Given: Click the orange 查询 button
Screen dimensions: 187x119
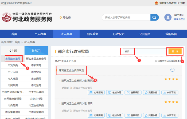Looking at the screenshot, I should point(175,51).
